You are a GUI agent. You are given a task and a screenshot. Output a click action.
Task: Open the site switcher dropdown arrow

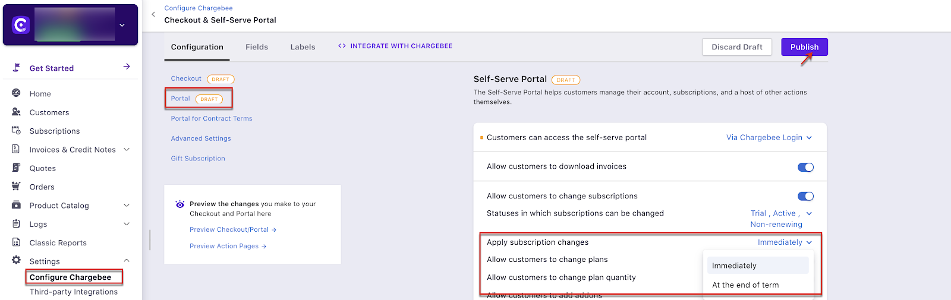122,25
